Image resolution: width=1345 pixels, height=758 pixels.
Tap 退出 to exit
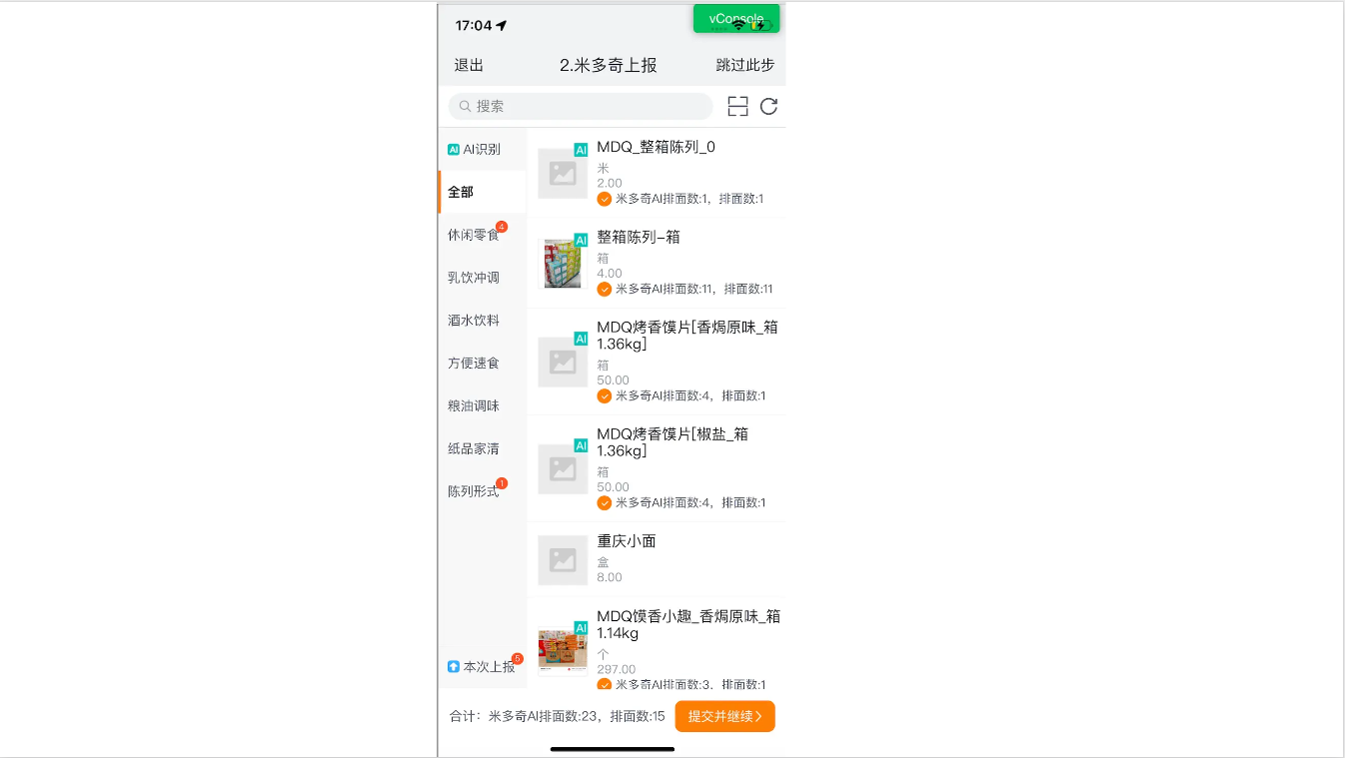point(469,65)
